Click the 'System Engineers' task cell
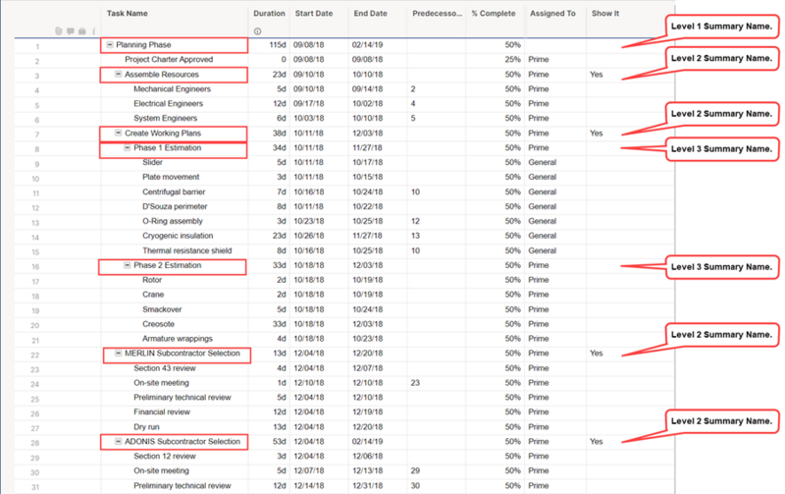Image resolution: width=785 pixels, height=494 pixels. (x=165, y=118)
